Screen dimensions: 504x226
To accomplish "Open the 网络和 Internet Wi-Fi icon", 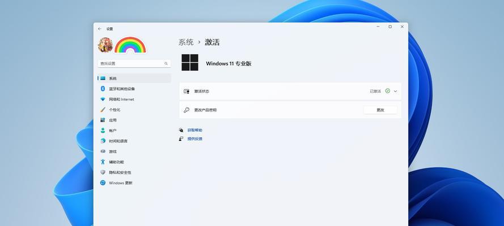I will click(x=103, y=99).
